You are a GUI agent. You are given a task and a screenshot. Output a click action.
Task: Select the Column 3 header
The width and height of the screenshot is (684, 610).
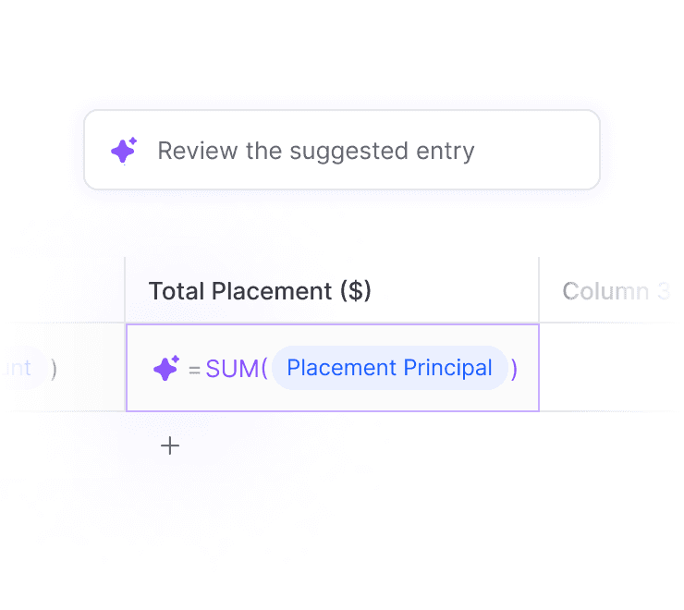pyautogui.click(x=615, y=291)
